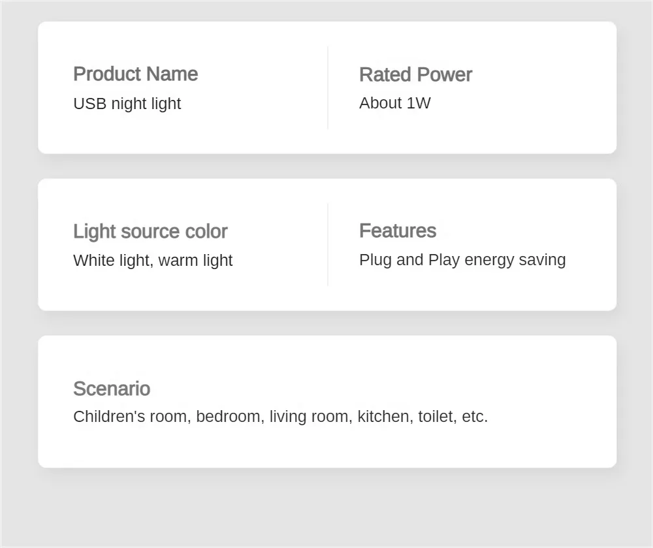
Task: Click the divider between Light source color and Features
Action: (328, 244)
